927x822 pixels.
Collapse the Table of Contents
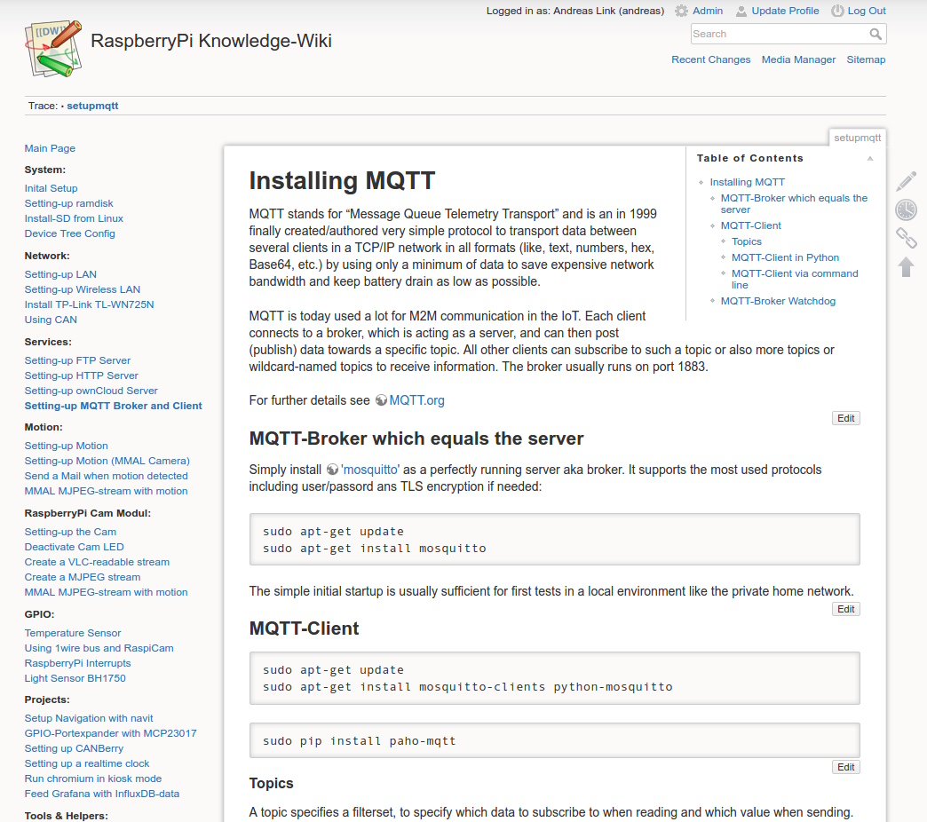pyautogui.click(x=870, y=158)
